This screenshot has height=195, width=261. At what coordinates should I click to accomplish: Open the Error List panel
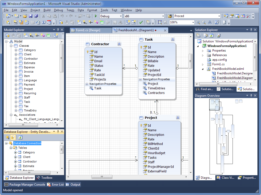tap(55, 184)
